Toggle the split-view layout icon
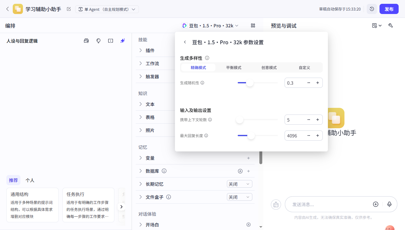The width and height of the screenshot is (405, 230). click(110, 41)
